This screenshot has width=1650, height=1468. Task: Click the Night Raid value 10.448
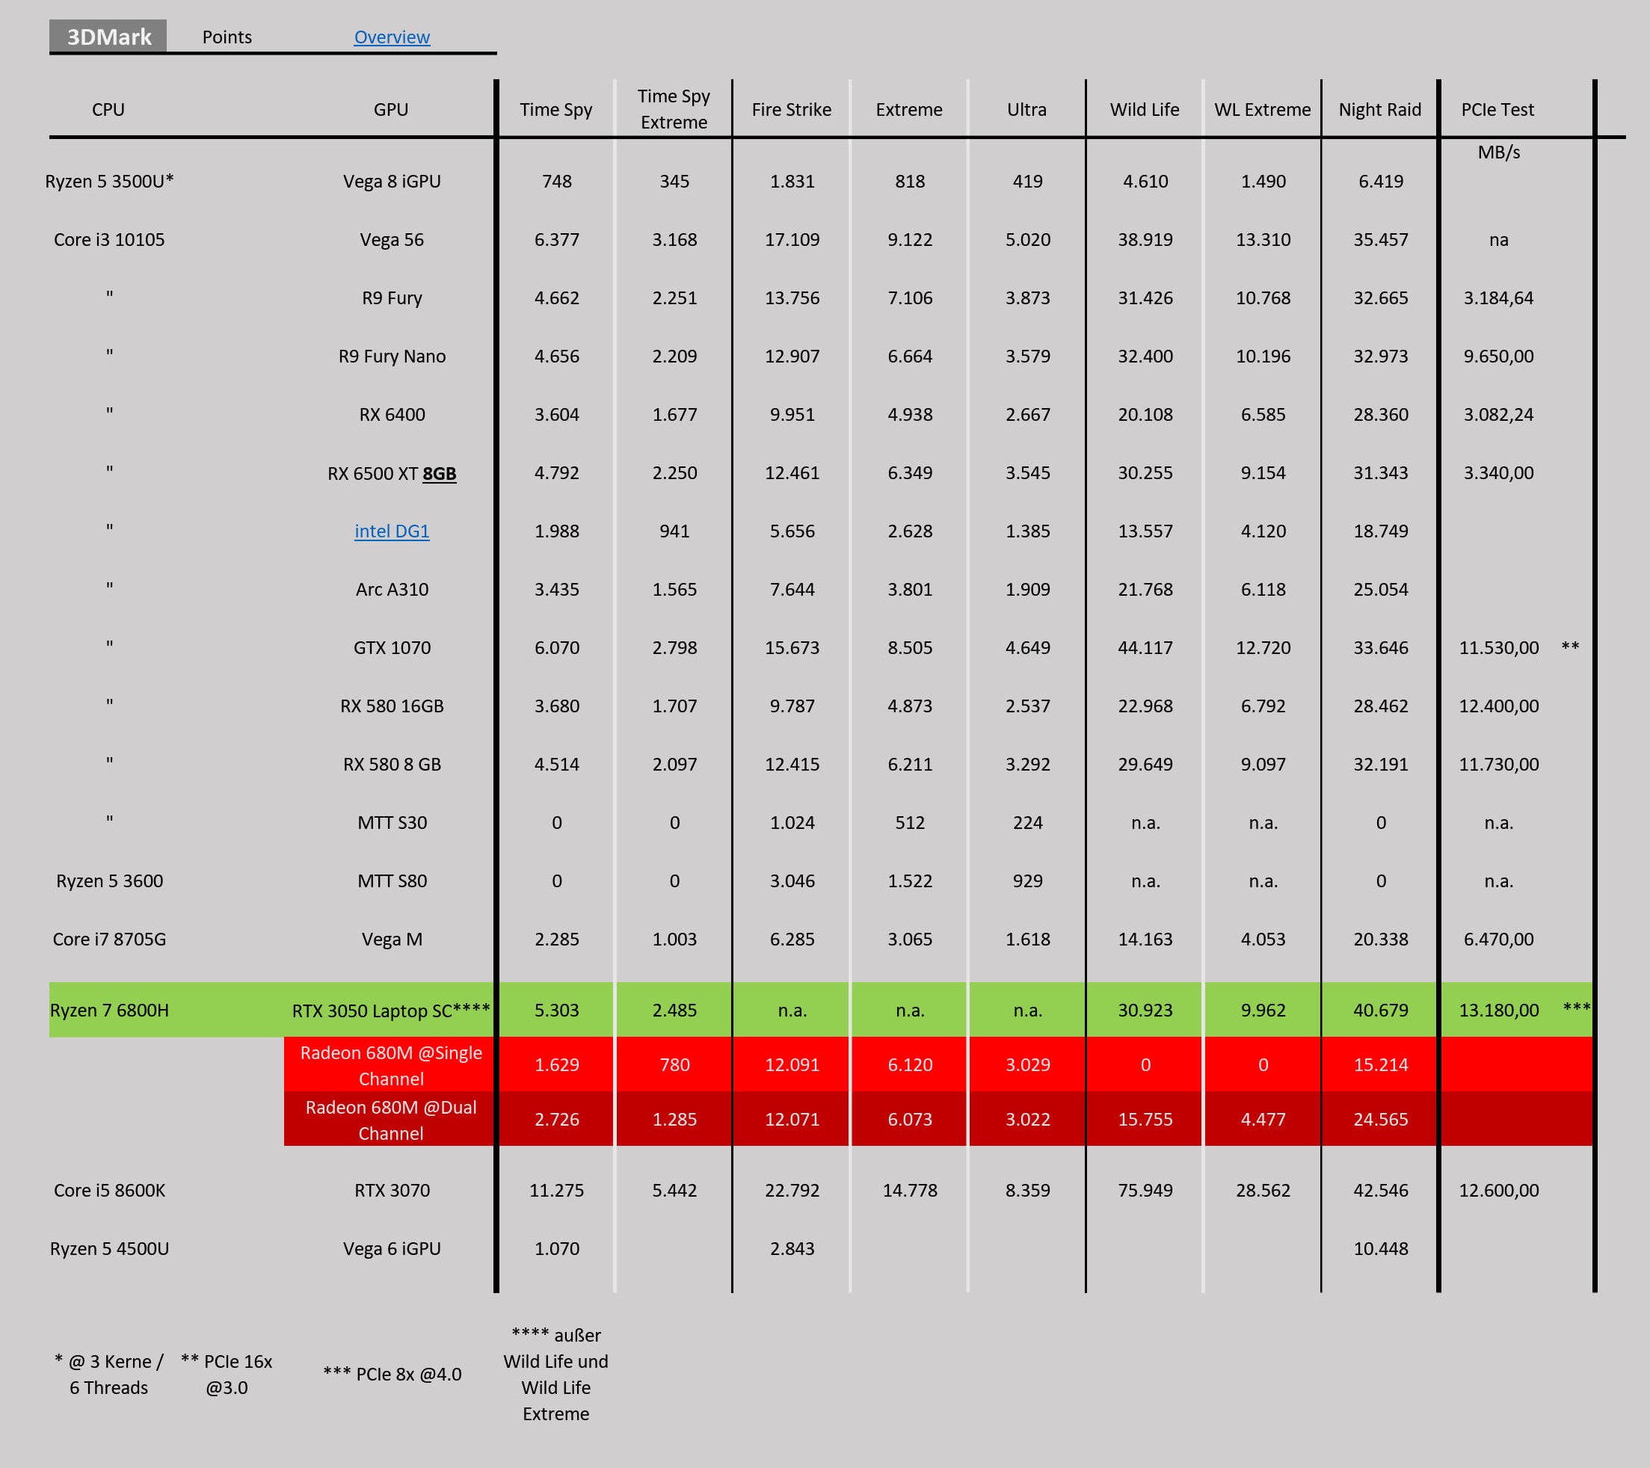pos(1380,1248)
